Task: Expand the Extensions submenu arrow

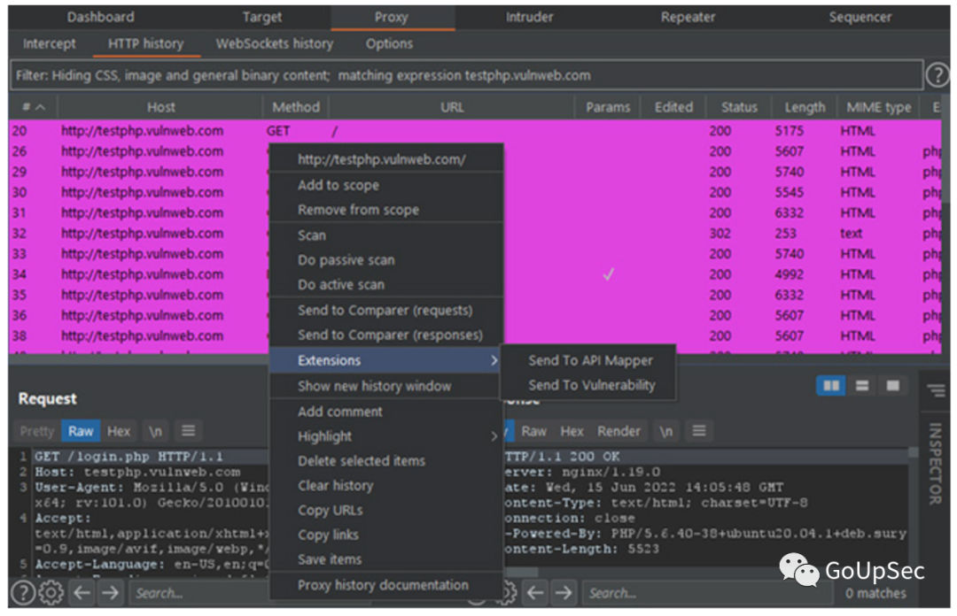Action: click(x=494, y=360)
